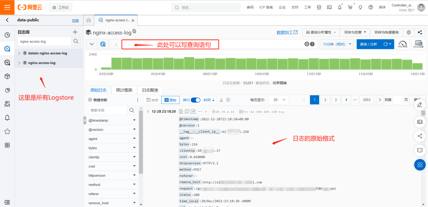Focus the logstore filter field with nginx-access-log

[44, 41]
